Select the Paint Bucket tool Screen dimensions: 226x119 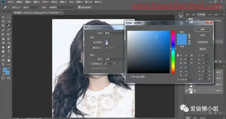(9, 43)
